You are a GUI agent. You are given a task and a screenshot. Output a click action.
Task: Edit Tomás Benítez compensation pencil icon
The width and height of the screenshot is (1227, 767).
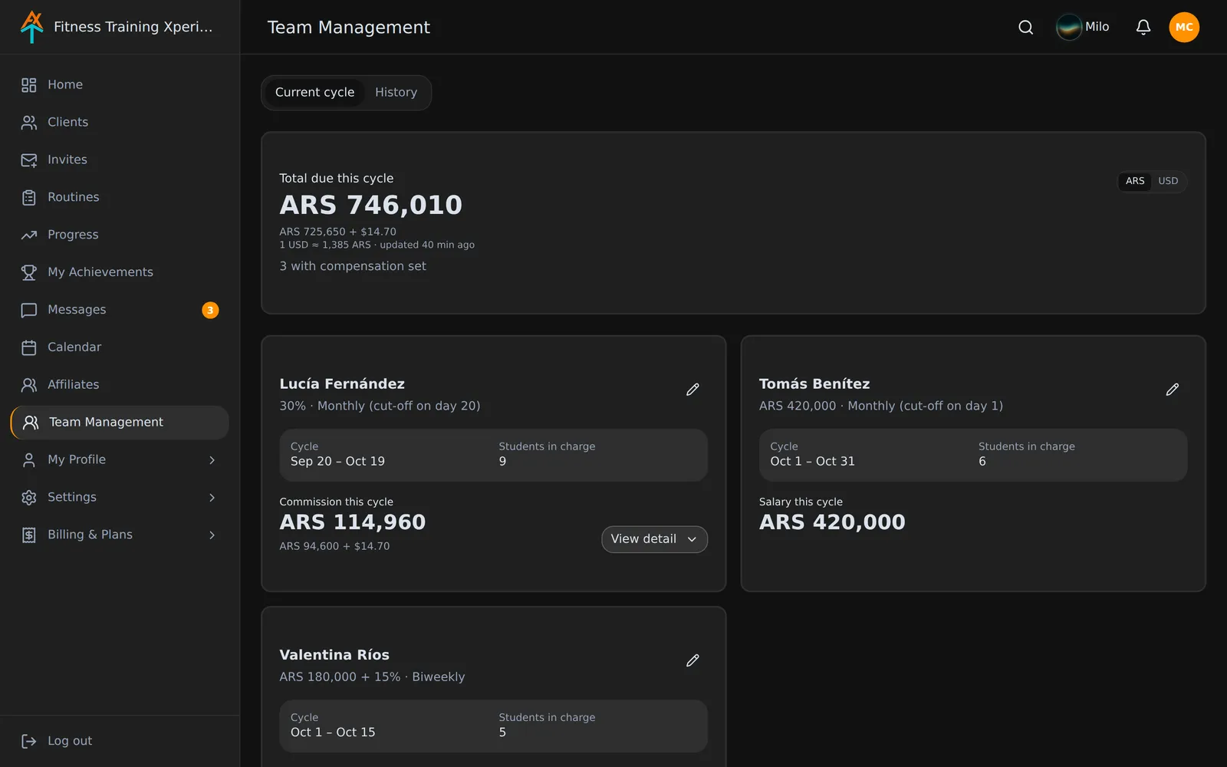(x=1172, y=390)
